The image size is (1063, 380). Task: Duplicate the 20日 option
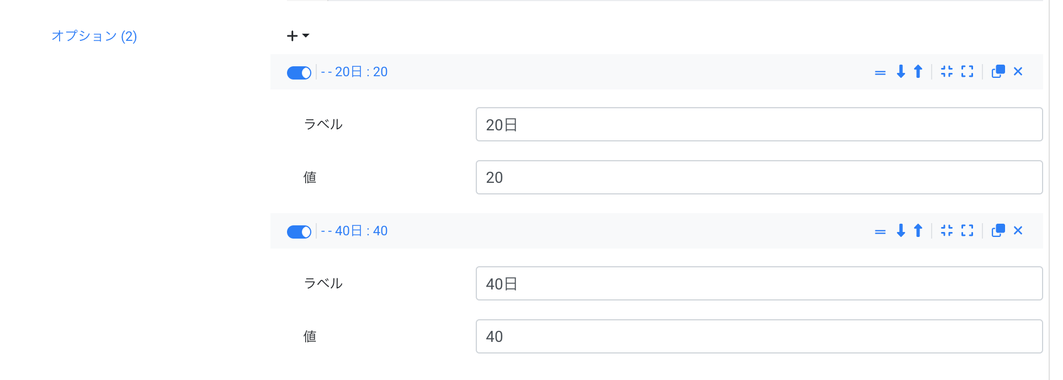click(x=998, y=72)
